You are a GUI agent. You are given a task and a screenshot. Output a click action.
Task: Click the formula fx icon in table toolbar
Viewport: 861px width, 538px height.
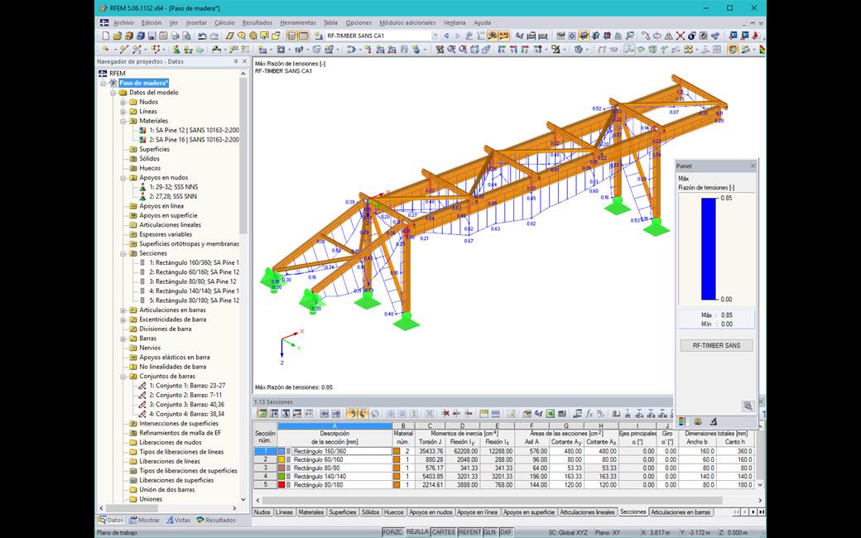coord(589,413)
